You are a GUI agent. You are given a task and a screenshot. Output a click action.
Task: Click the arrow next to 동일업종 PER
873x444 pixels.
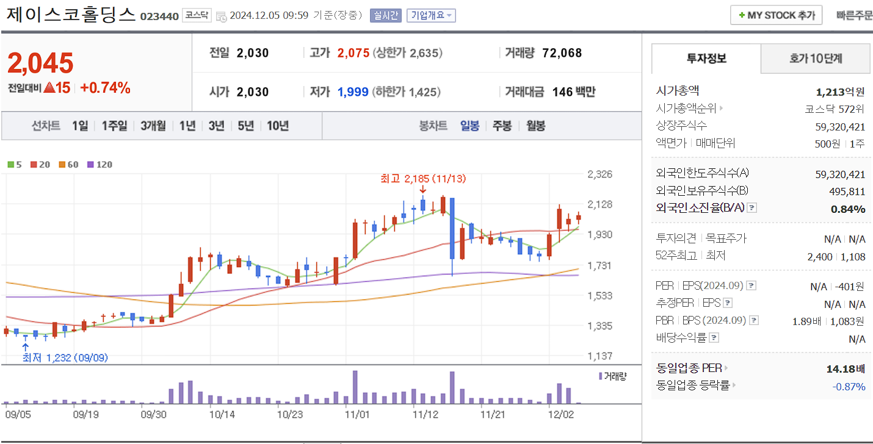click(726, 368)
